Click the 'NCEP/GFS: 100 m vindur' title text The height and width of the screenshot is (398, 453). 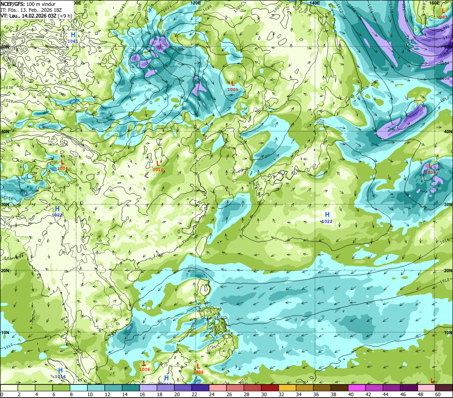click(x=28, y=4)
